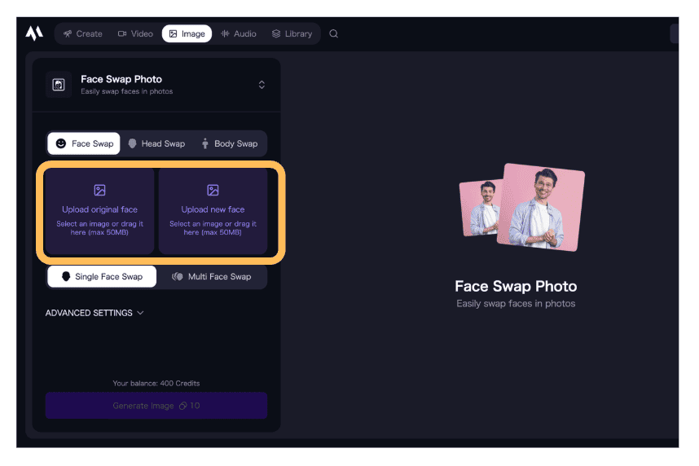Select the Image tab
This screenshot has height=466, width=699.
(187, 33)
